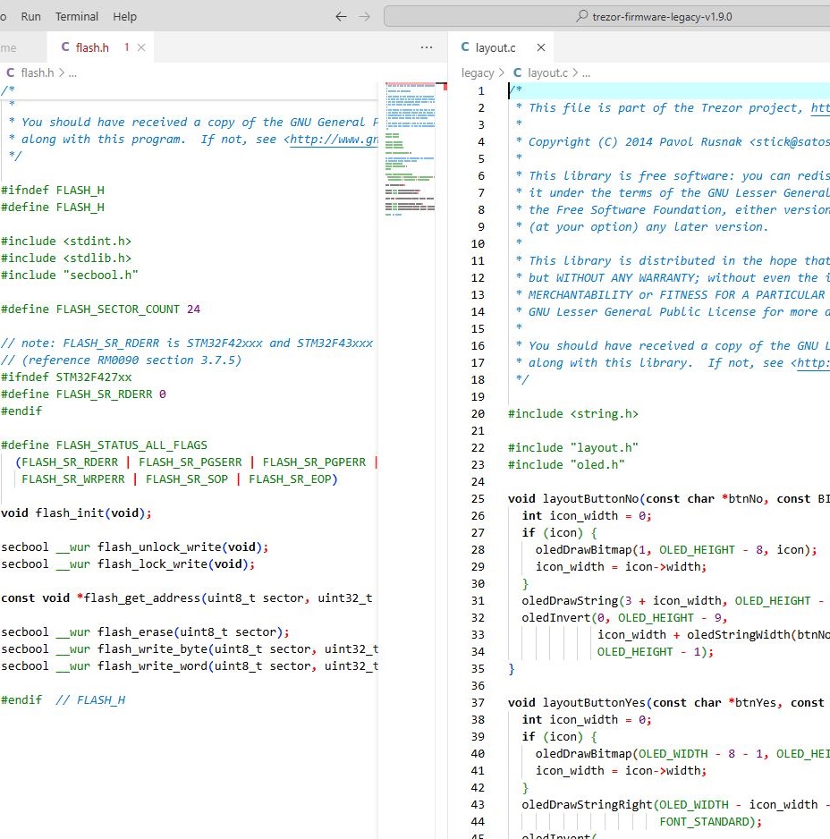This screenshot has height=839, width=830.
Task: Open the Run menu
Action: point(30,16)
